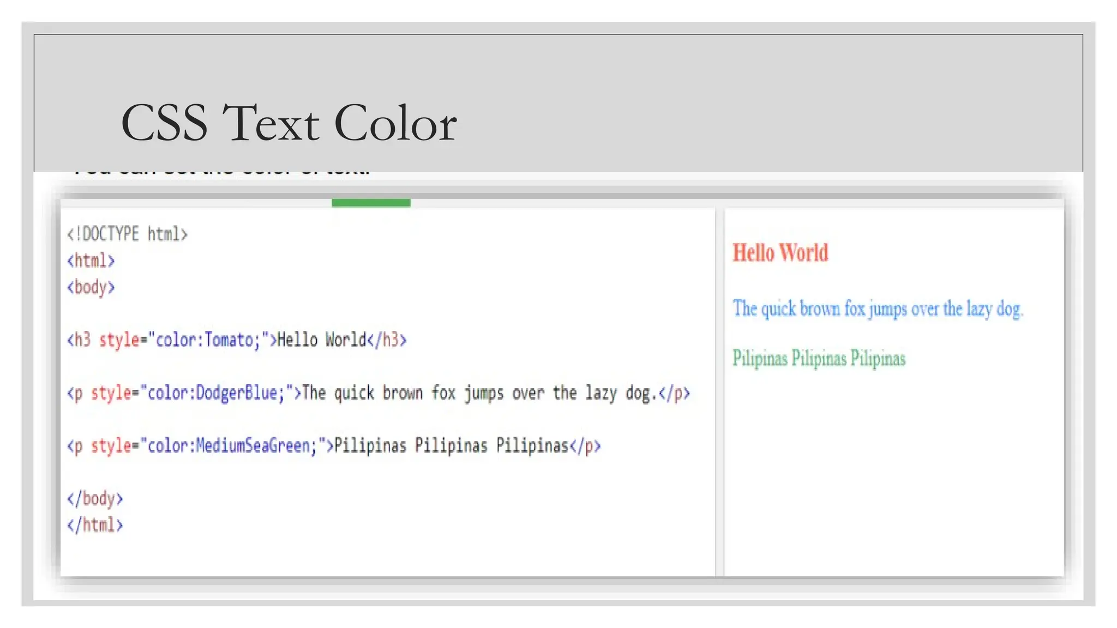Click the opening '<html>' tag line
This screenshot has height=628, width=1117.
[91, 261]
